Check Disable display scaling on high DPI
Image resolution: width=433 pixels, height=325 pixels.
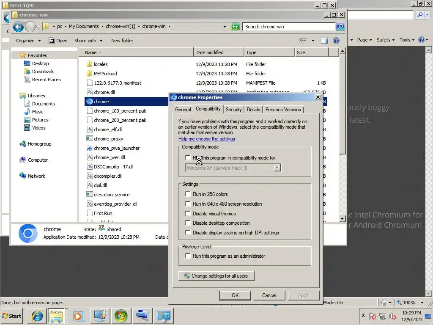[188, 232]
